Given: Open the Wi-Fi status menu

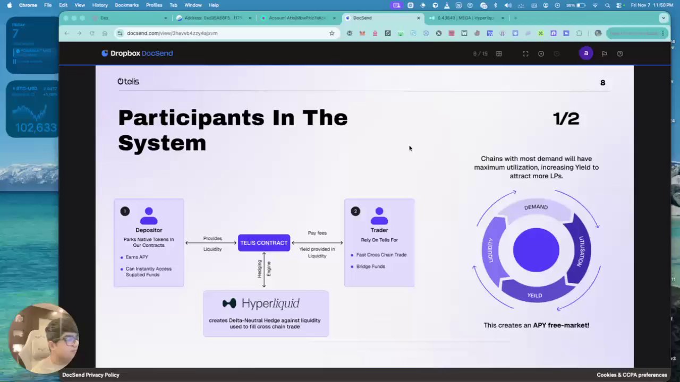Looking at the screenshot, I should (x=594, y=5).
